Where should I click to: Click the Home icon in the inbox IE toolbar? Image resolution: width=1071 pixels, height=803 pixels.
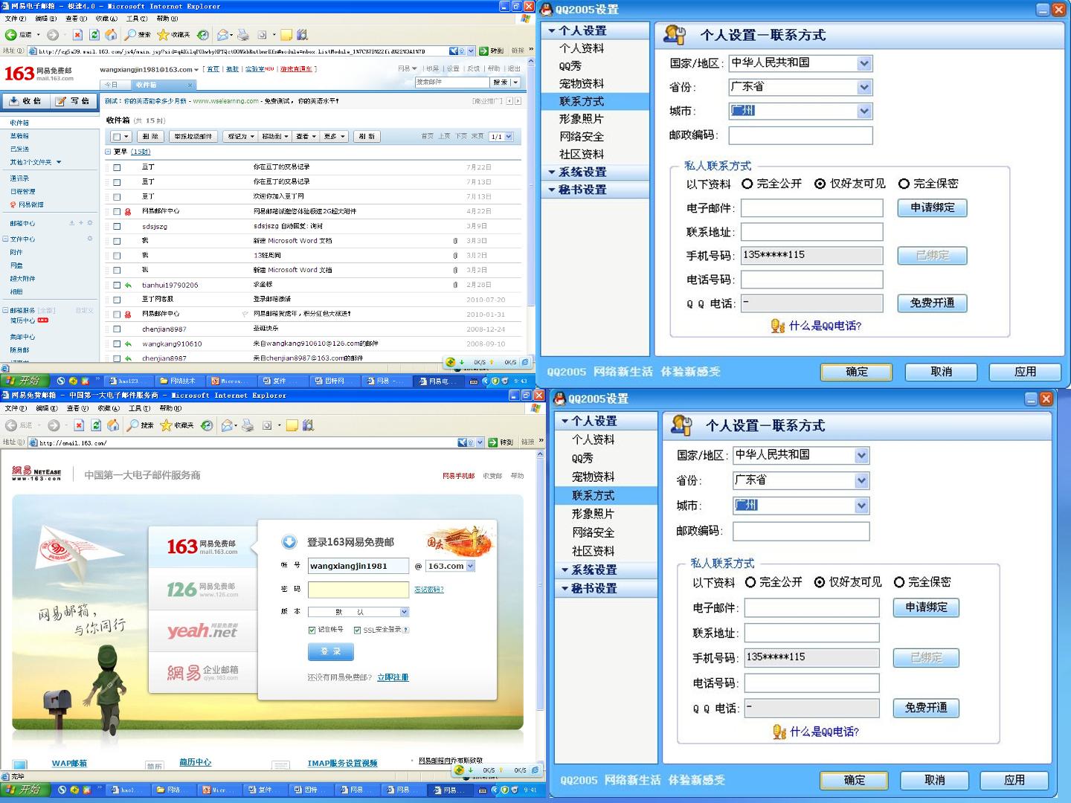pyautogui.click(x=111, y=35)
